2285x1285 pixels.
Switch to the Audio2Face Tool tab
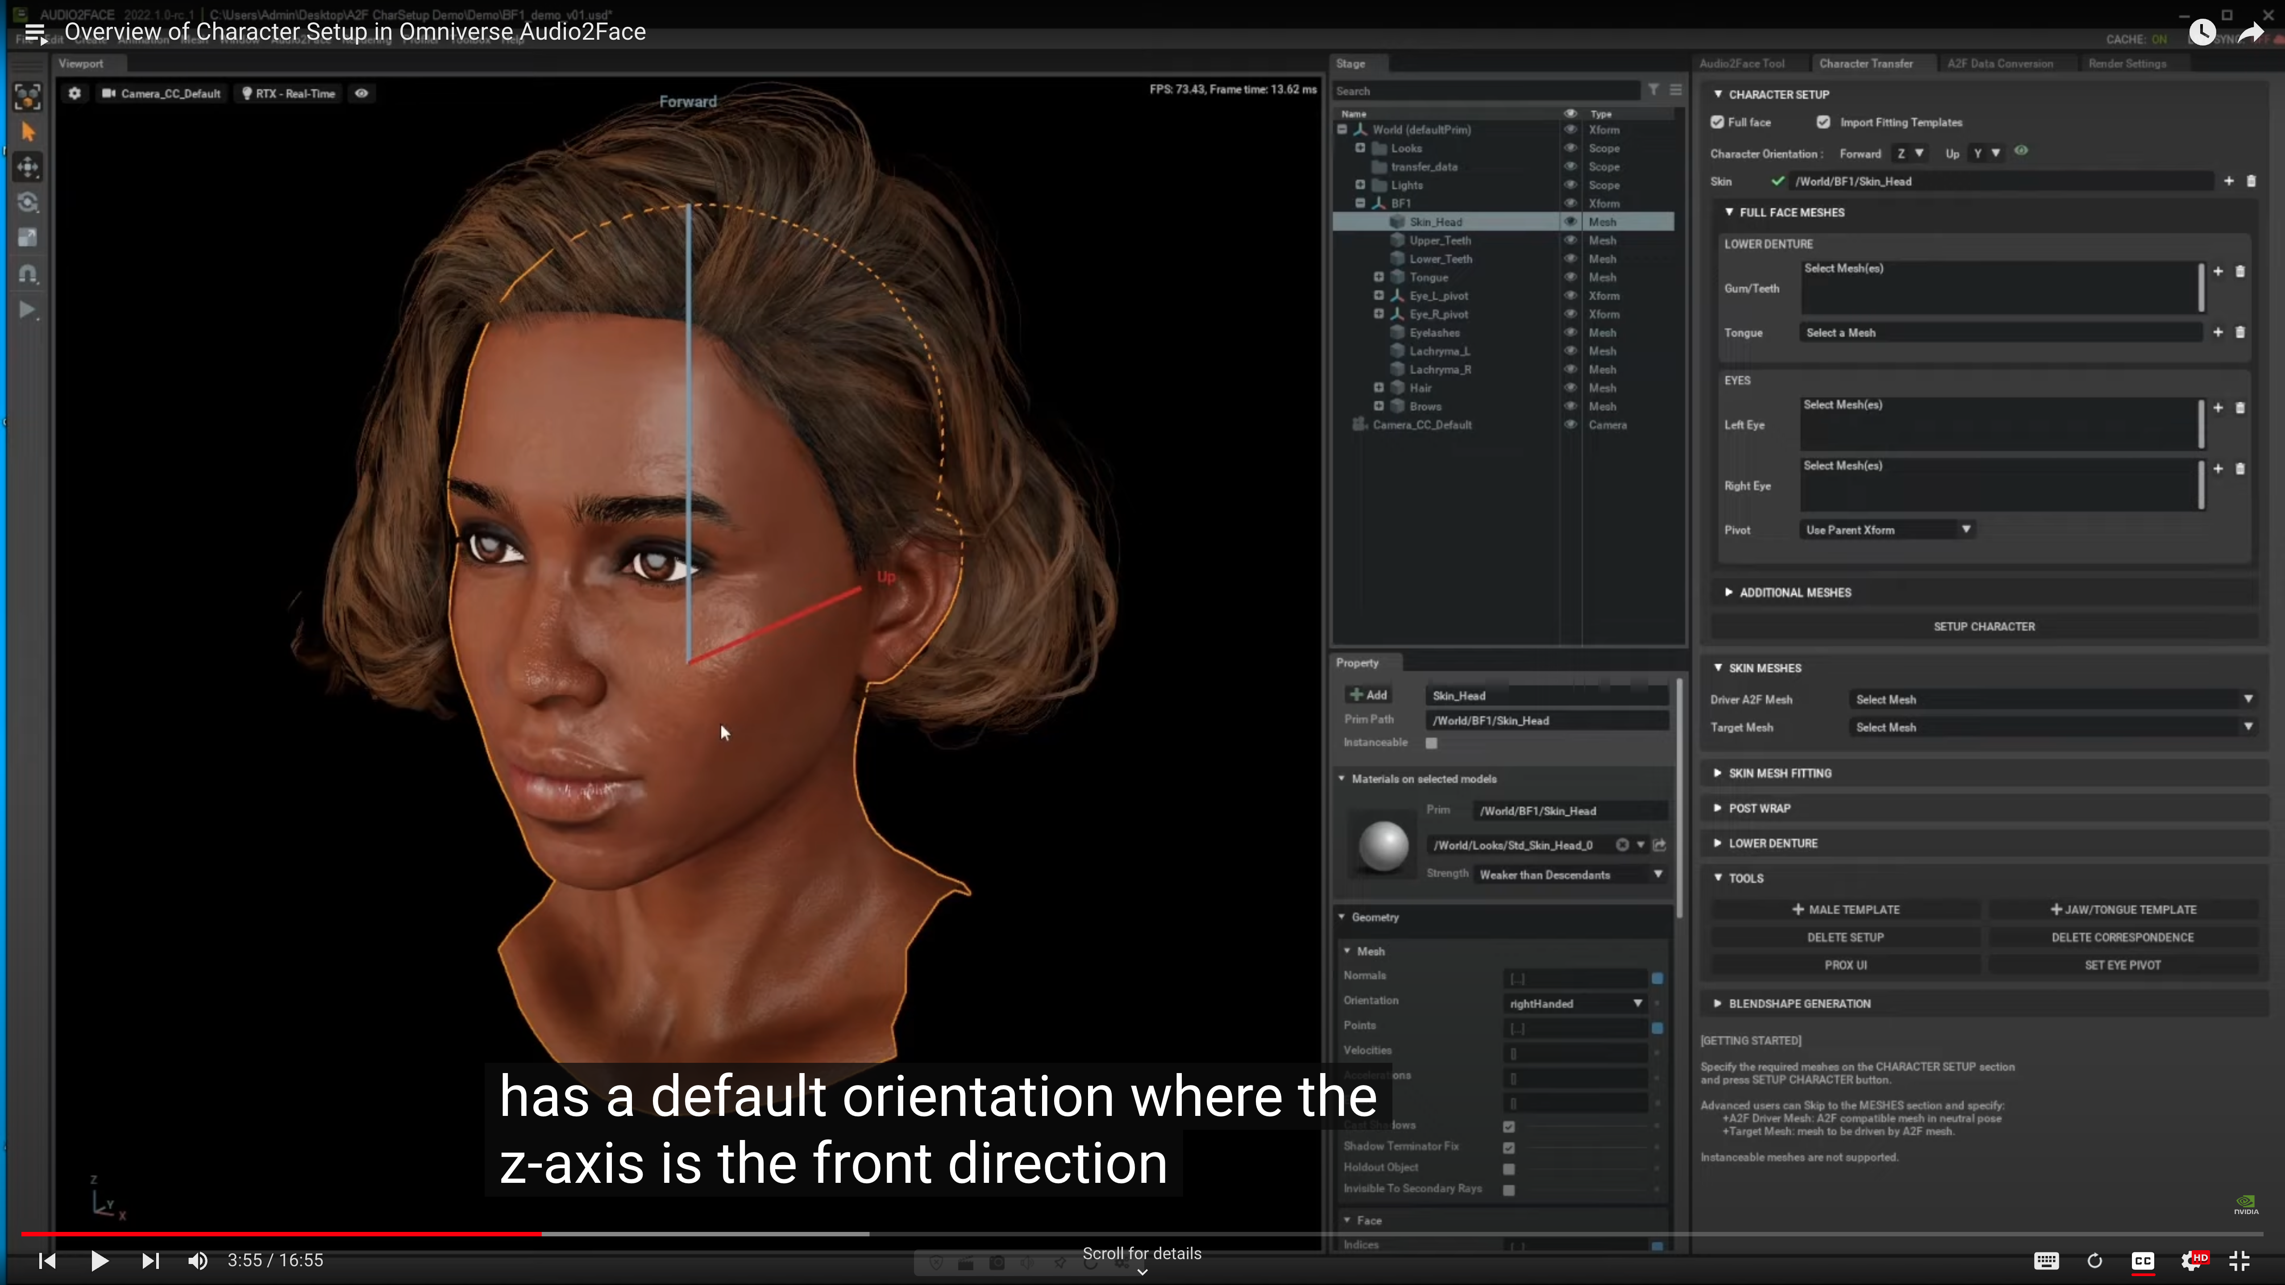(1741, 64)
